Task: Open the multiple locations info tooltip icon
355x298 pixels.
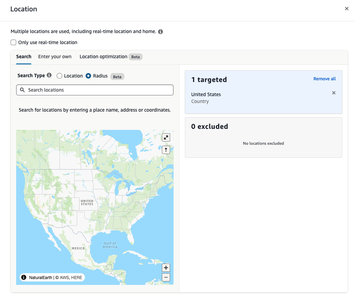Action: click(160, 31)
